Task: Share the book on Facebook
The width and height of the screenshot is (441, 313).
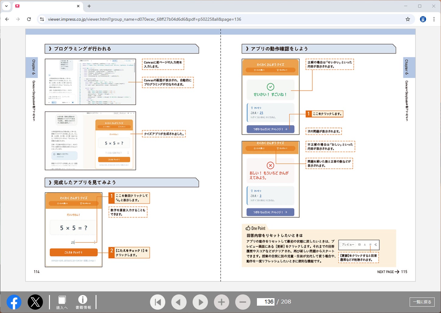Action: (14, 302)
